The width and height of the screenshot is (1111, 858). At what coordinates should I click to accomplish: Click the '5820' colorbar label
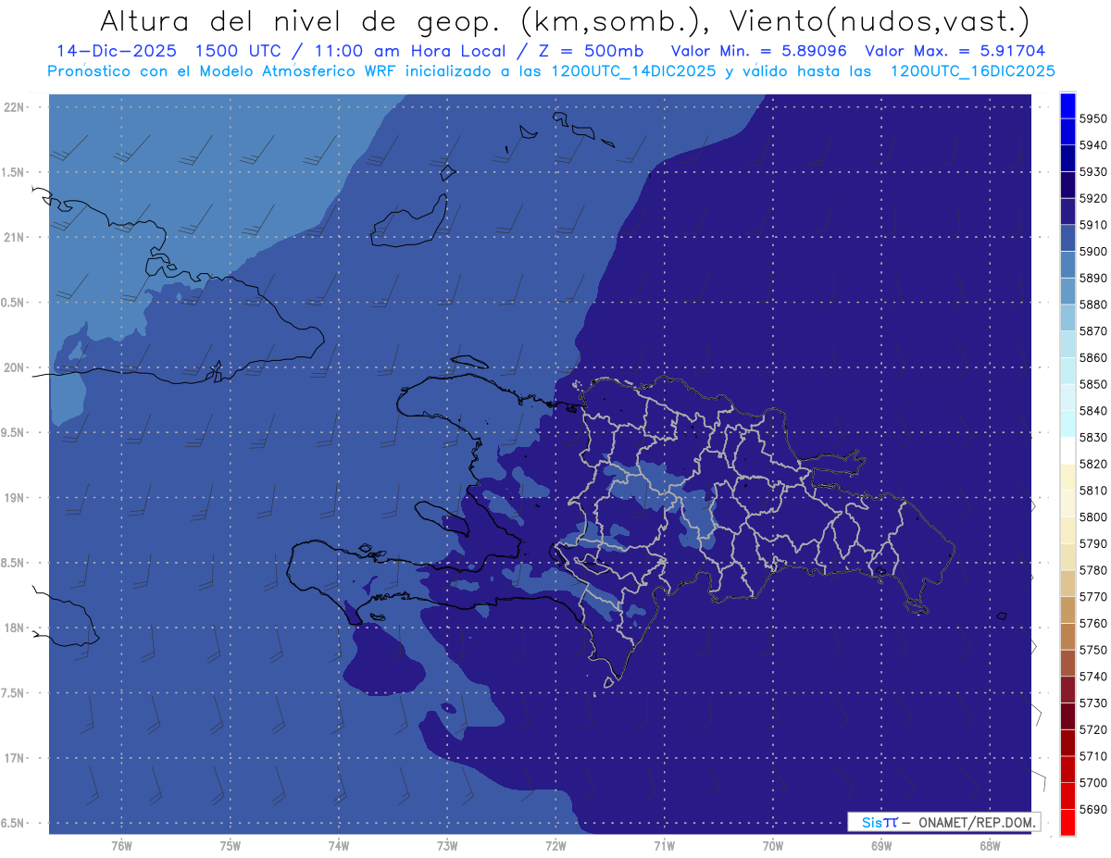click(x=1092, y=464)
